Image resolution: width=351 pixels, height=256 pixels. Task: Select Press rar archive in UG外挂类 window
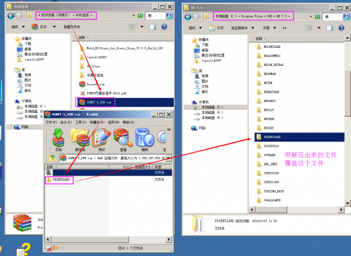[95, 85]
